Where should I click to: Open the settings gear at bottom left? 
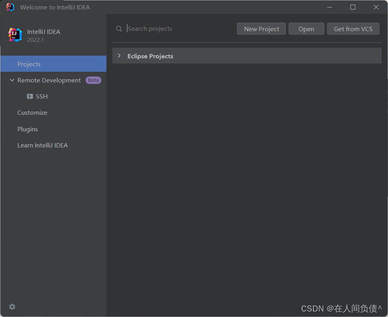point(12,307)
